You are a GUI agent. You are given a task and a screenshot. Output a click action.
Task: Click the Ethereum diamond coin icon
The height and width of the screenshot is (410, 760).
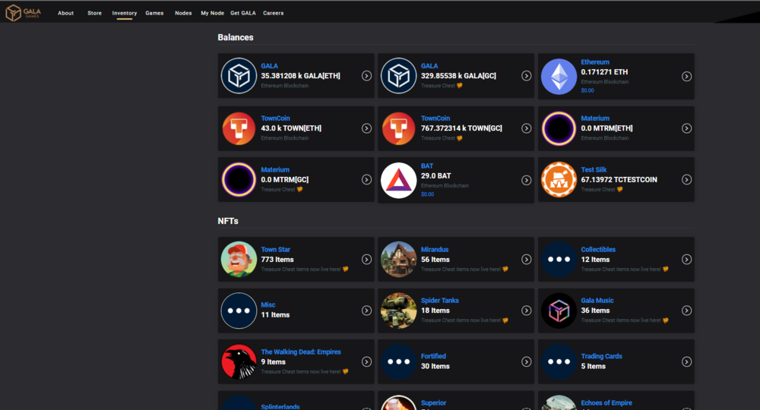pyautogui.click(x=559, y=77)
